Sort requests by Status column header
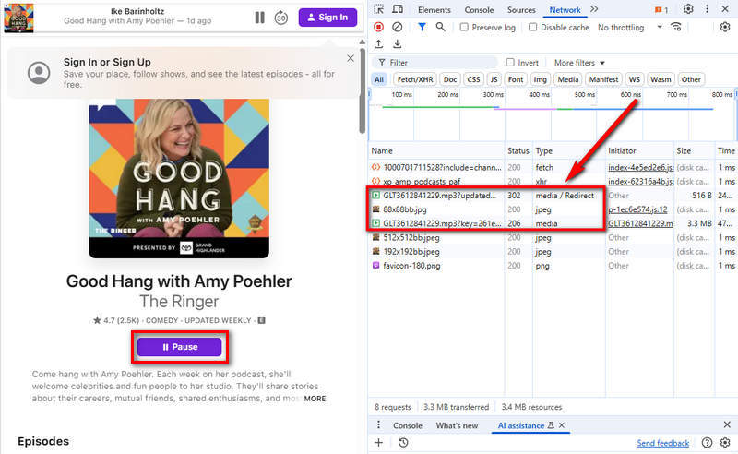This screenshot has height=454, width=738. [518, 150]
